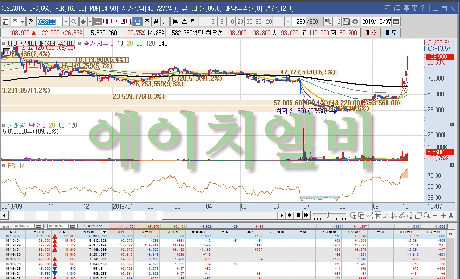Select the 일 (daily) period button
This screenshot has height=279, width=460.
click(138, 22)
